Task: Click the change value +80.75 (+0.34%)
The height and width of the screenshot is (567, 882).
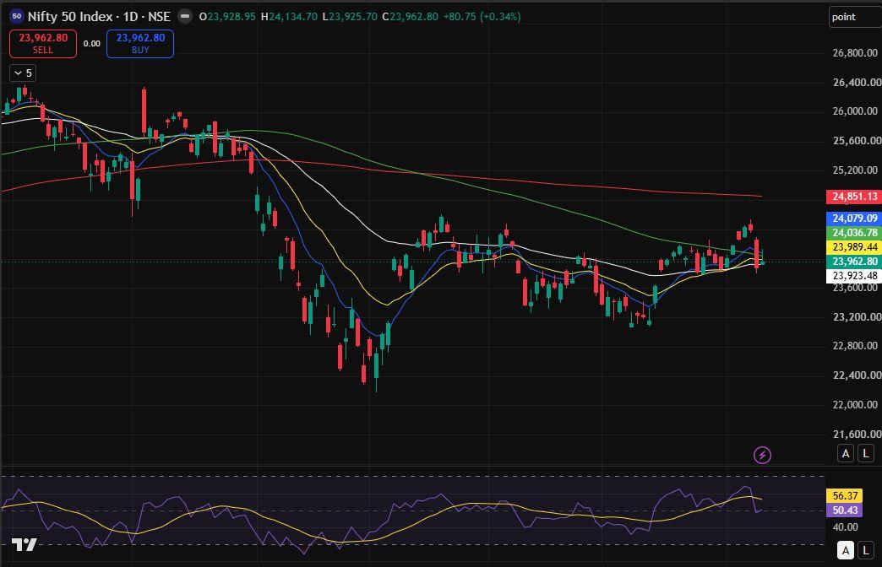Action: tap(482, 17)
